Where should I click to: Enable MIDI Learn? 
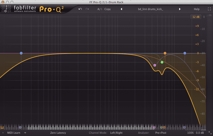14,133
